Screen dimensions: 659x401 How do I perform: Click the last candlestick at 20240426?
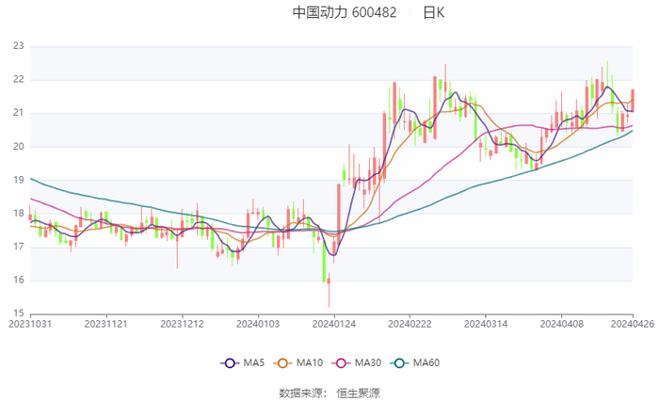[633, 101]
